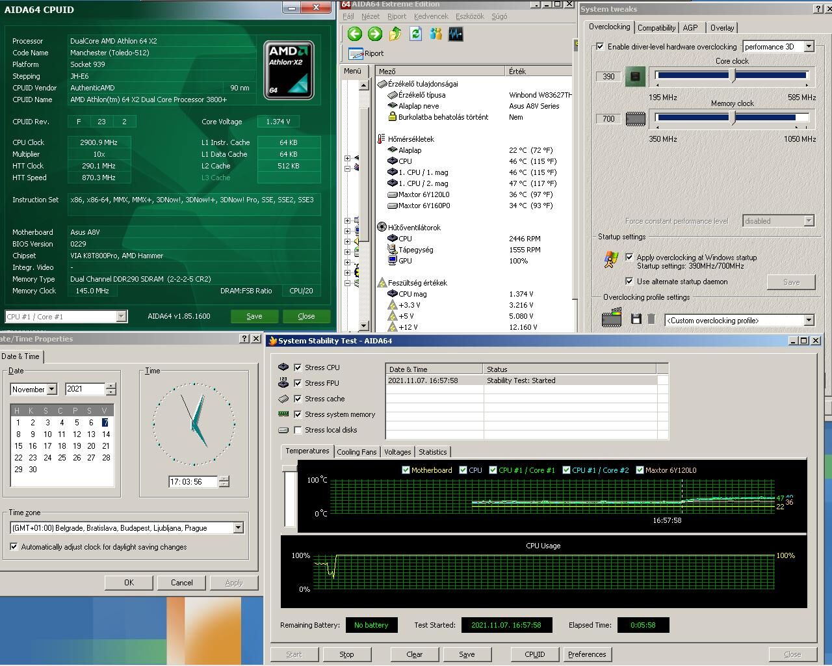Open the time zone dropdown
This screenshot has height=666, width=832.
pyautogui.click(x=238, y=528)
